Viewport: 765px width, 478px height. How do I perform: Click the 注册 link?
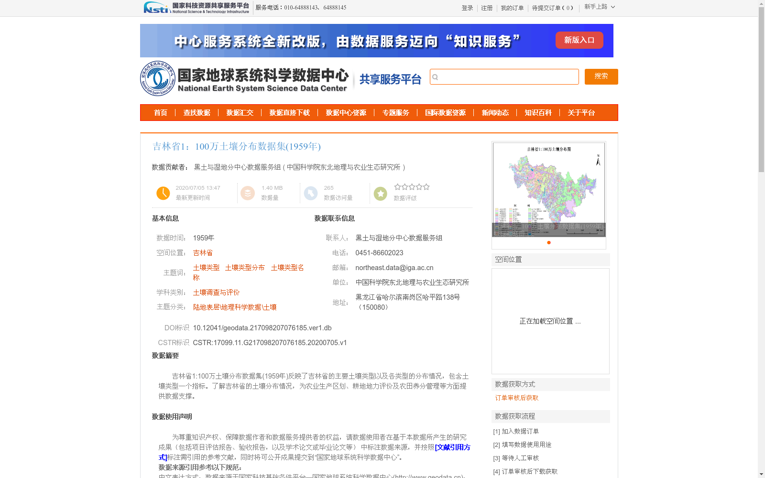click(487, 8)
